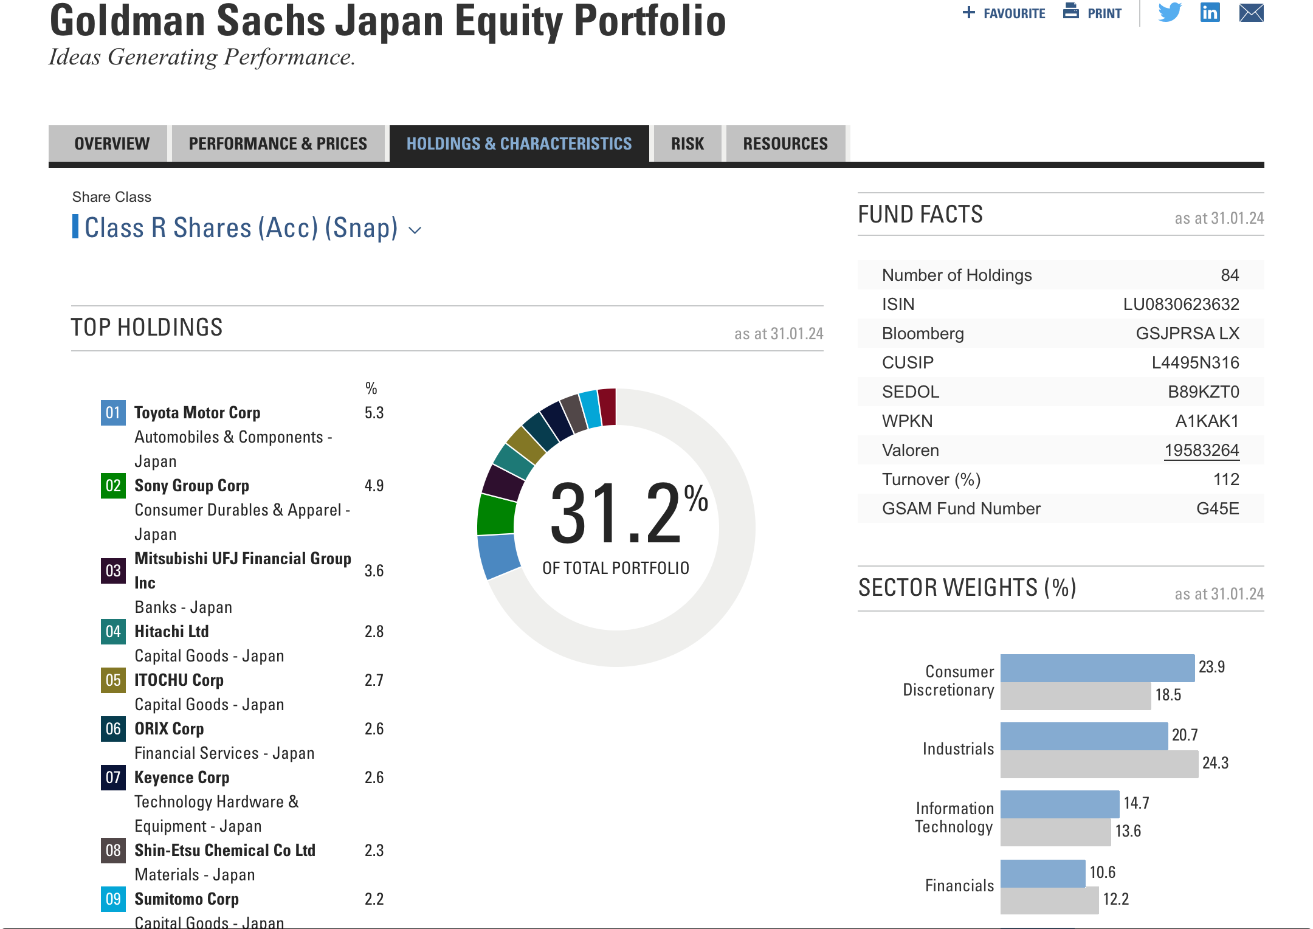Click the Turnover (%) value 112
This screenshot has height=929, width=1313.
point(1226,480)
